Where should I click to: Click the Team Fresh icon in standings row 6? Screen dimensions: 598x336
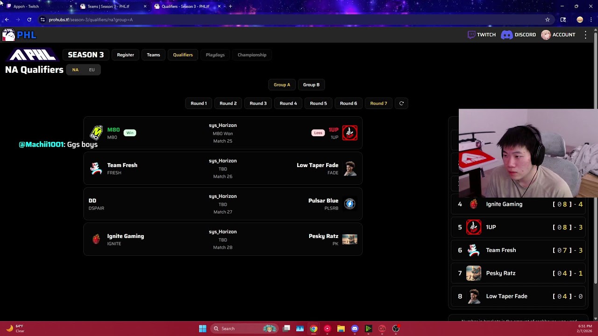coord(474,250)
